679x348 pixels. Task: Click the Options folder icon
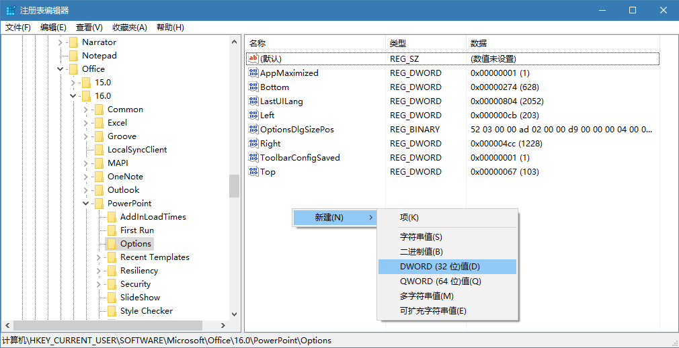[x=112, y=243]
